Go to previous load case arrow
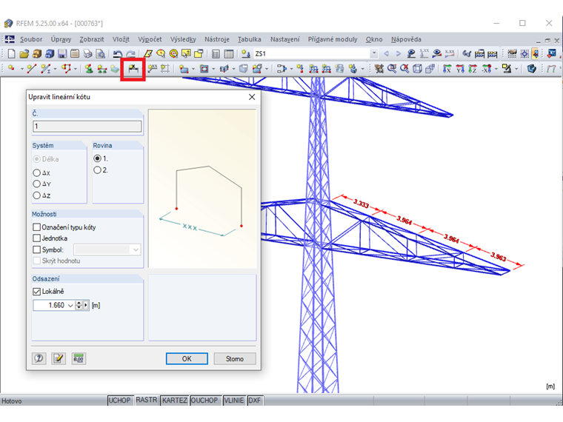Screen dimensions: 563x422 (387, 54)
